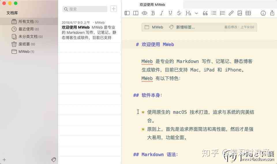Insert an image with picture icon
Viewport: 277px width, 164px height.
240,13
